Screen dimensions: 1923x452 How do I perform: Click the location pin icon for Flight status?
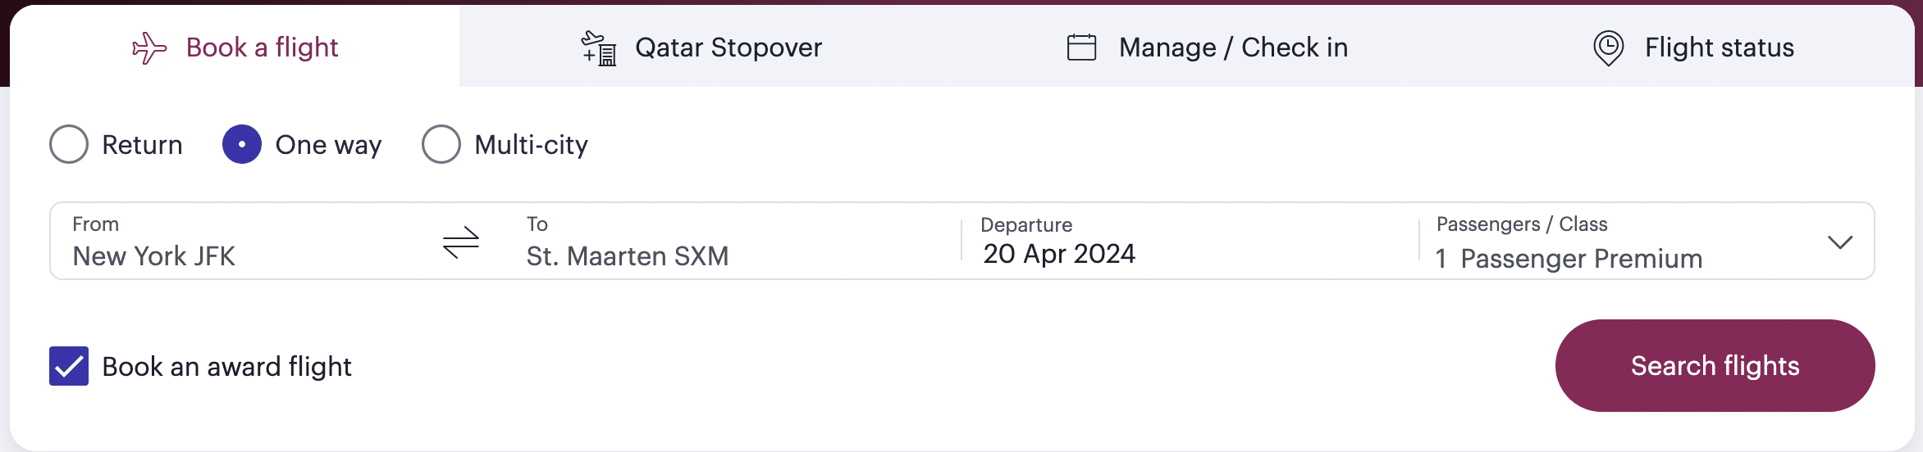click(1608, 48)
